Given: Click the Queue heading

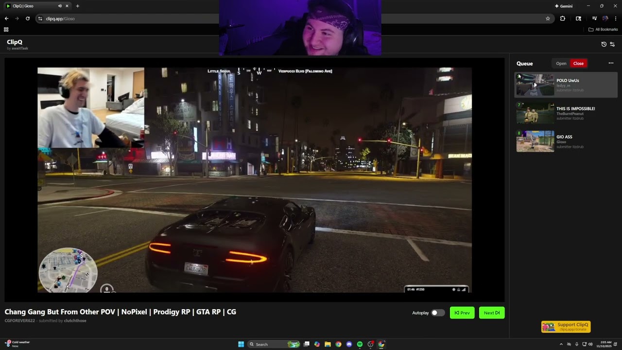Looking at the screenshot, I should (x=525, y=64).
